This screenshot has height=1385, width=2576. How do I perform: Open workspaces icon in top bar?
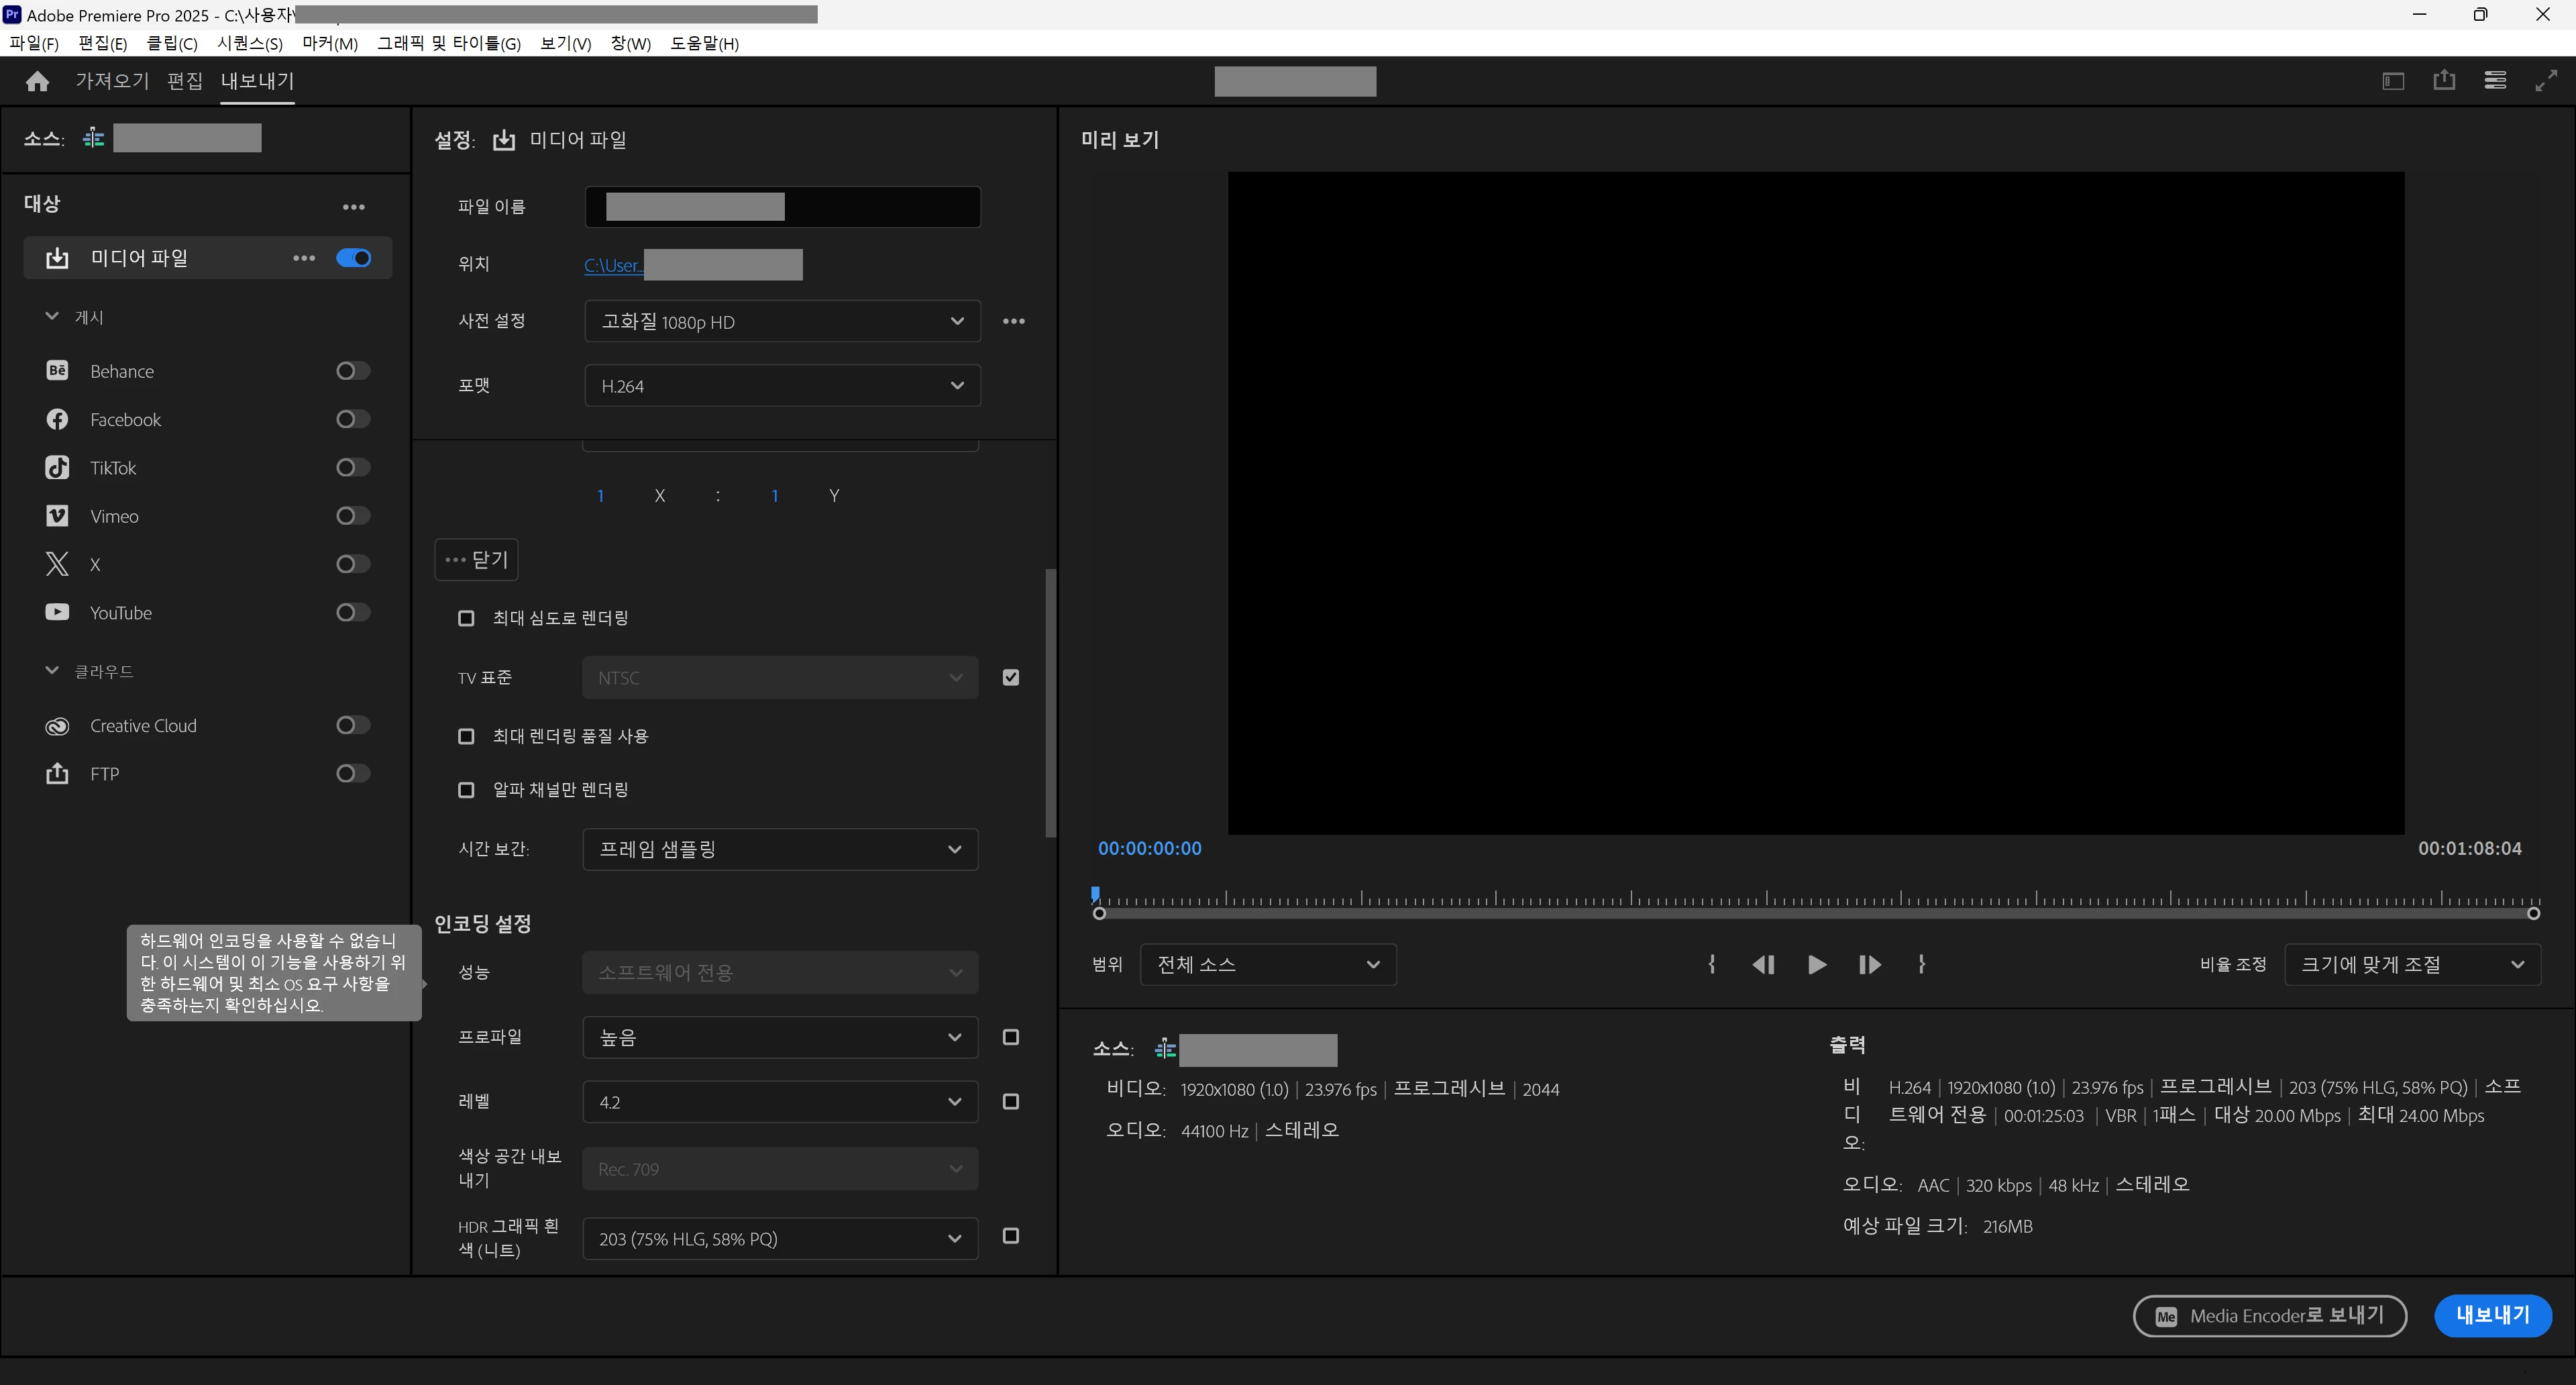pyautogui.click(x=2392, y=81)
